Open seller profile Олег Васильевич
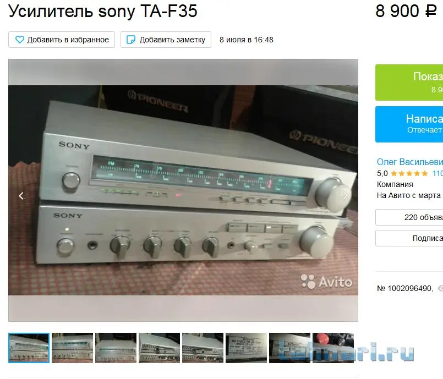 coord(410,162)
